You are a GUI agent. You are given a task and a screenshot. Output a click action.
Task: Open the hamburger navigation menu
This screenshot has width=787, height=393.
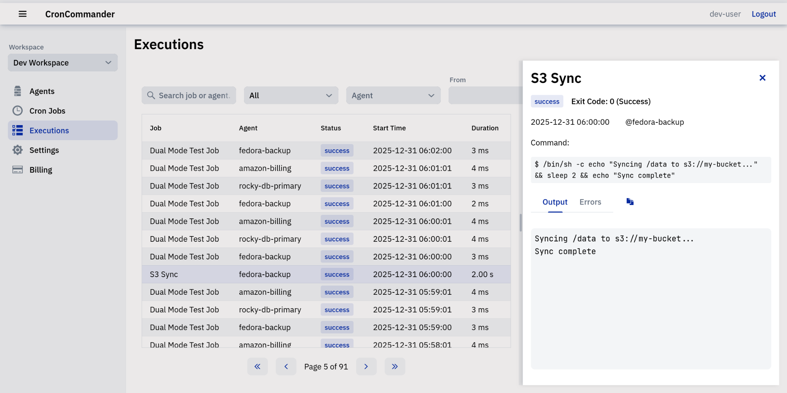pyautogui.click(x=23, y=14)
